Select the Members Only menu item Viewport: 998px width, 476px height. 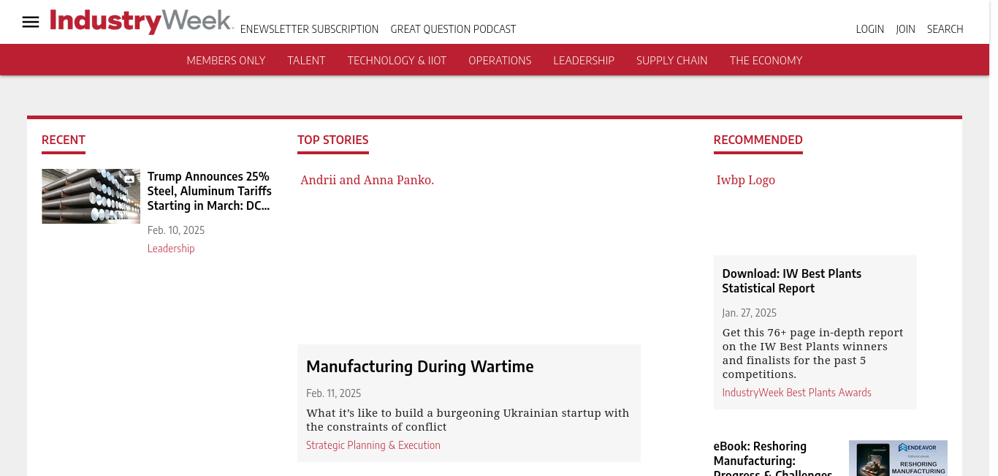click(x=226, y=61)
